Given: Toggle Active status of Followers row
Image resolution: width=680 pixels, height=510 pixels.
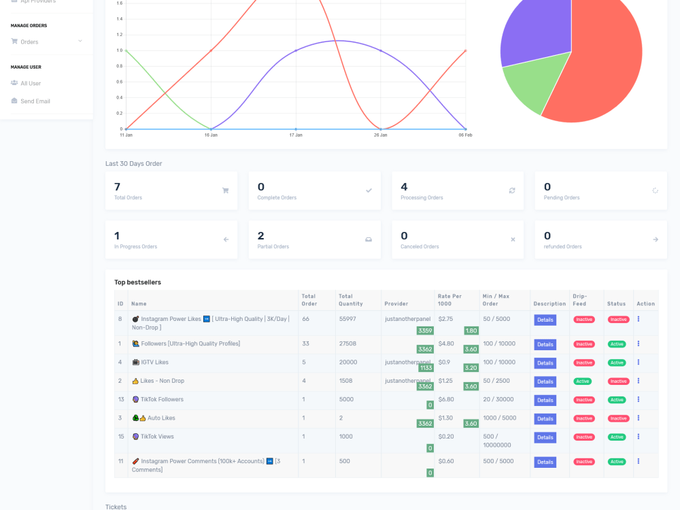Looking at the screenshot, I should (x=617, y=344).
